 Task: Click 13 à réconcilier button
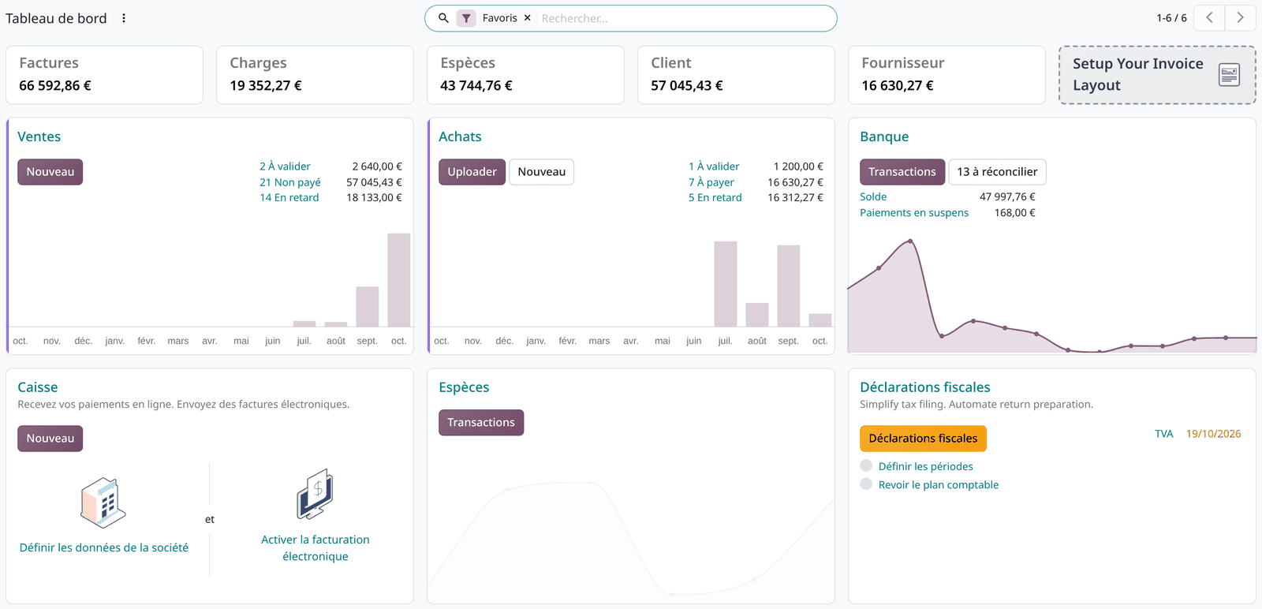998,172
